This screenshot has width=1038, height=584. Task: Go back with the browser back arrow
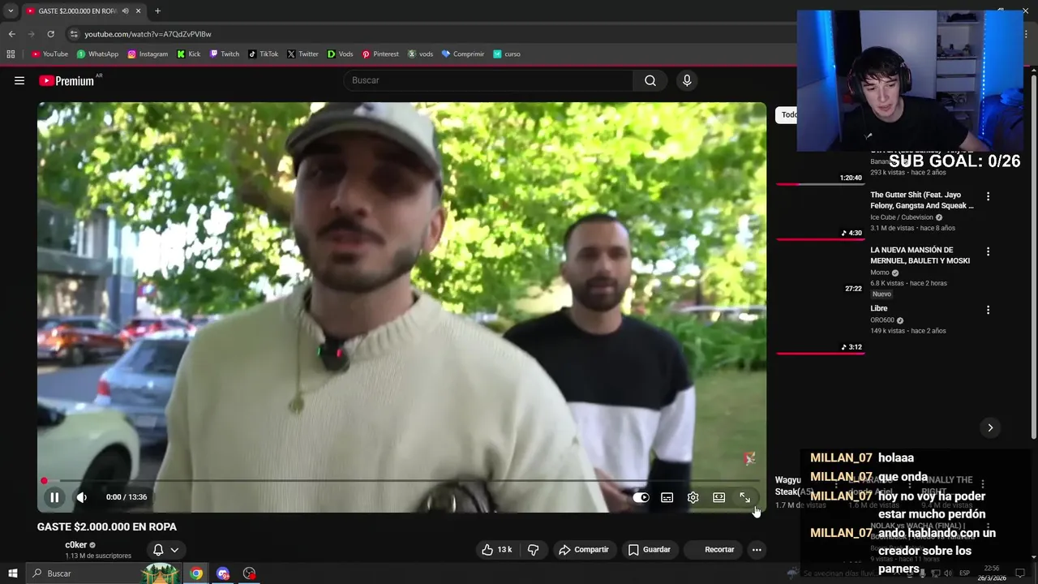(x=11, y=34)
